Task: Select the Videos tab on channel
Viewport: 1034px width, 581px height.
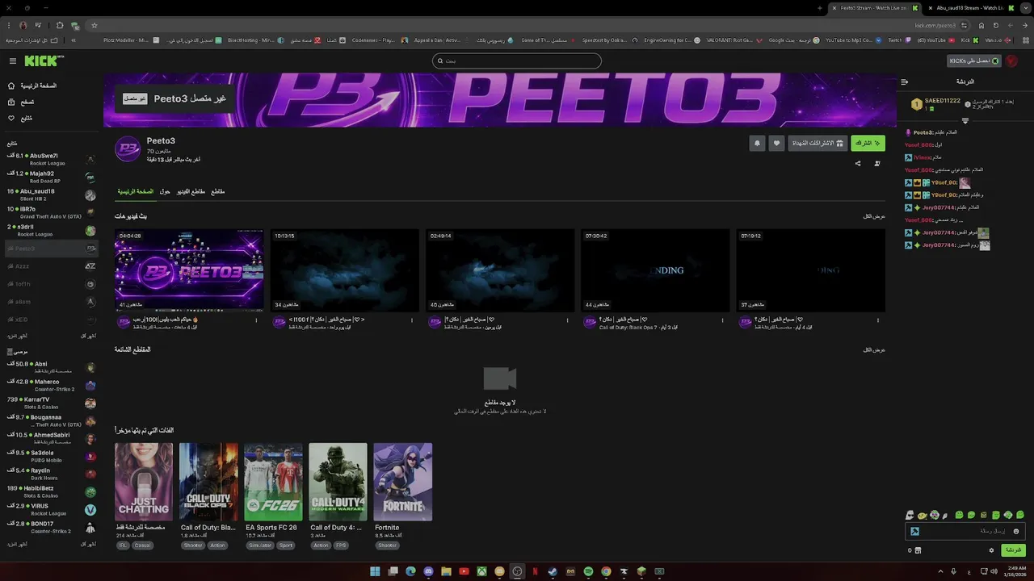Action: tap(191, 192)
